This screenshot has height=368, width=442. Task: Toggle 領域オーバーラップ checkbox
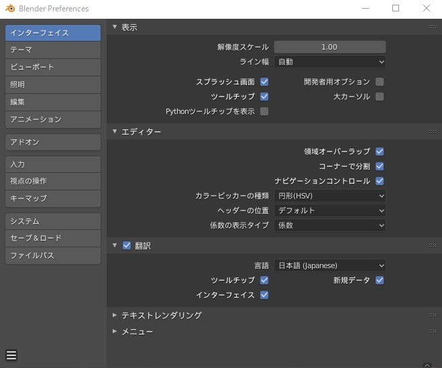[x=380, y=151]
